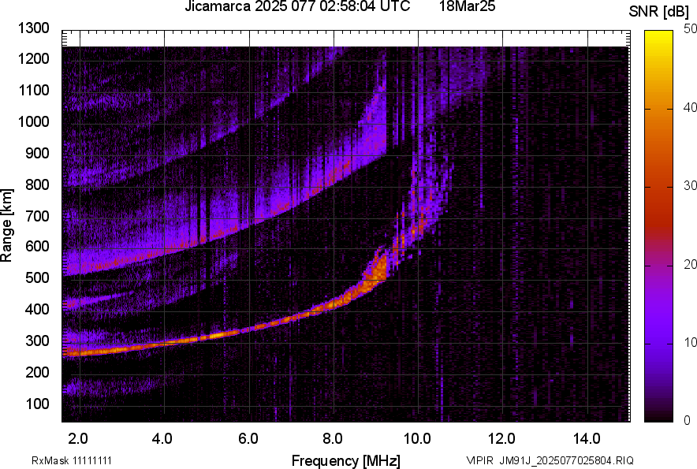Click the 'VIPIR' footer label
This screenshot has width=697, height=469.
pyautogui.click(x=479, y=460)
